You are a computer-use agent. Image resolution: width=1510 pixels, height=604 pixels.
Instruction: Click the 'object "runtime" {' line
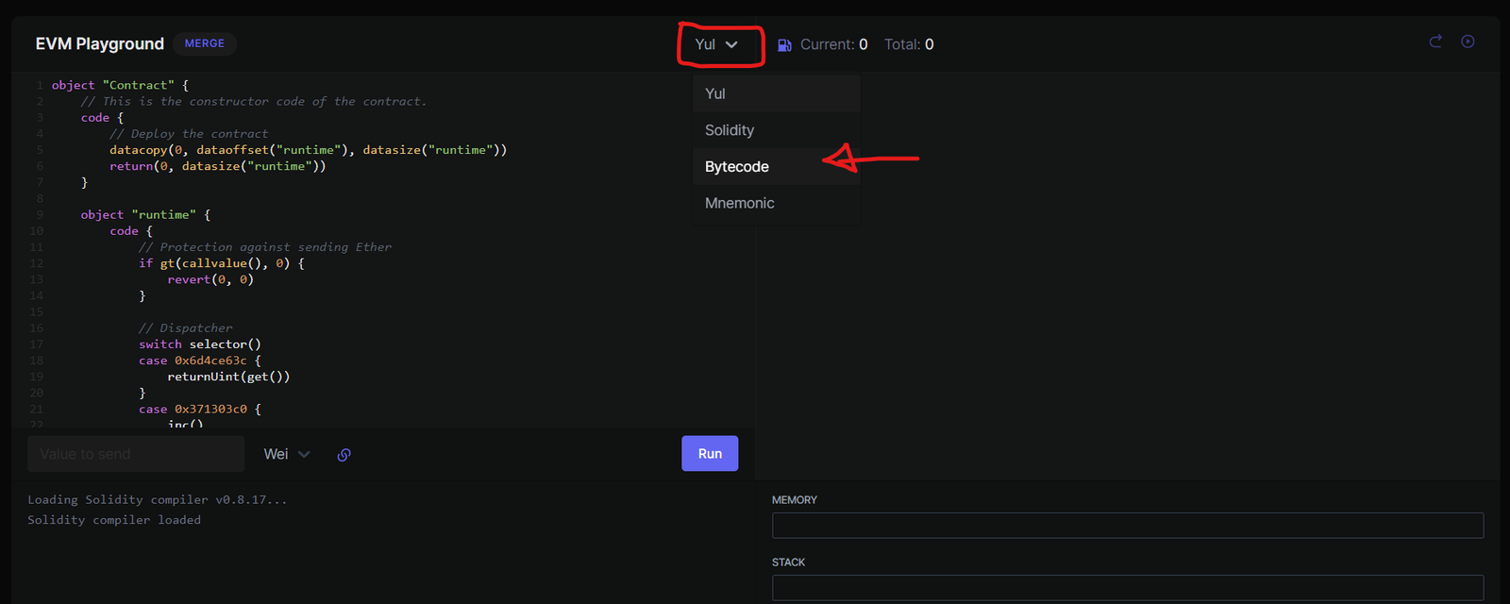click(145, 215)
